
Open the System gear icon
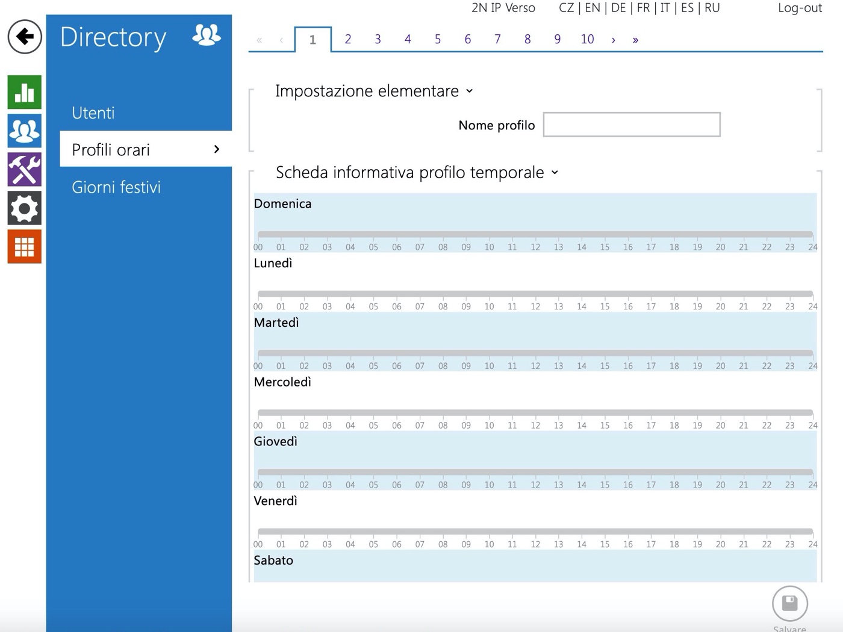[25, 208]
